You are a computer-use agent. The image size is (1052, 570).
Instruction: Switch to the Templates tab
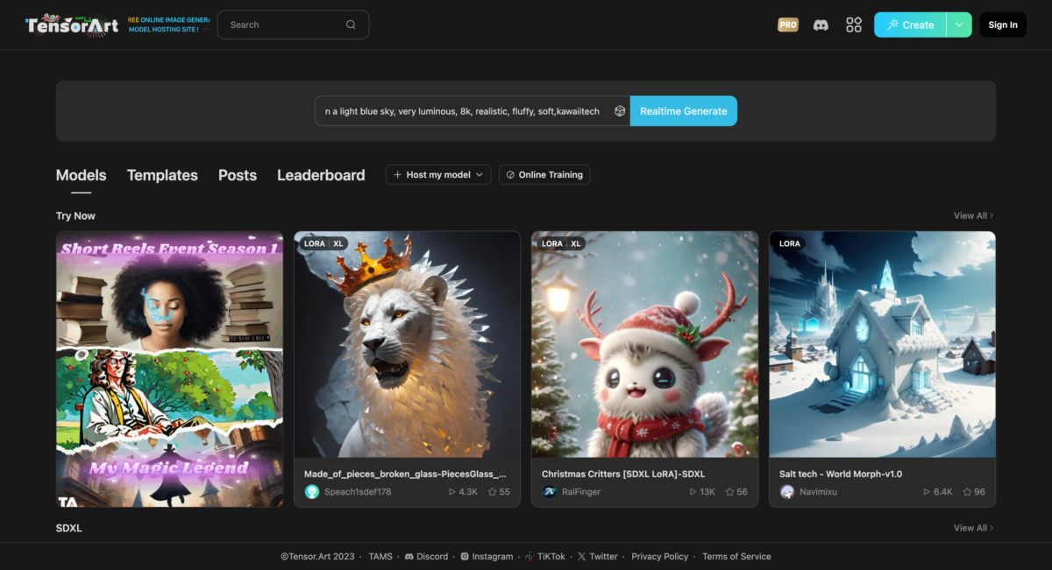coord(162,174)
